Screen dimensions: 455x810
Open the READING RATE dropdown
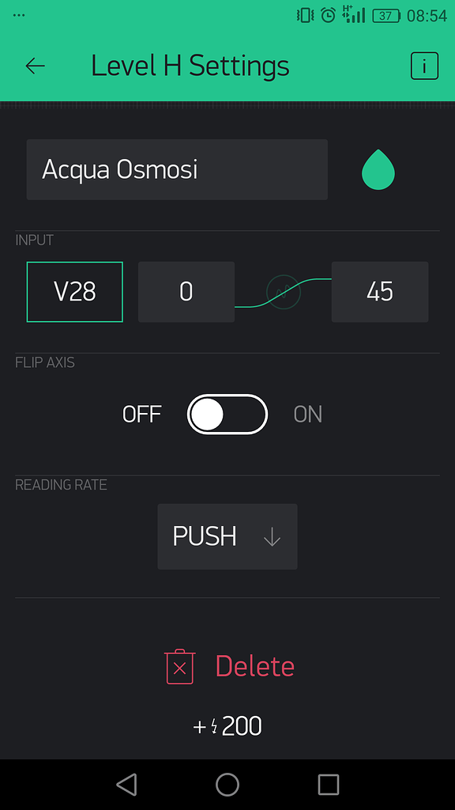tap(227, 536)
